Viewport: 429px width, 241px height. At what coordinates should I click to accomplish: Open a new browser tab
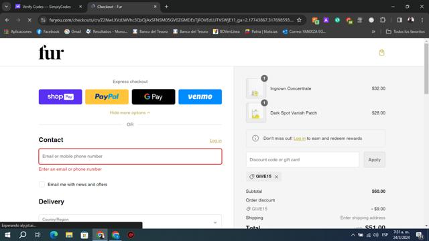[x=166, y=7]
